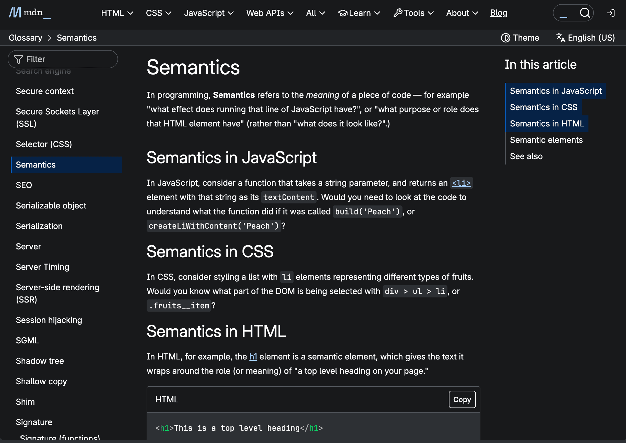
Task: Select the highlighted Semantics sidebar entry
Action: [66, 165]
